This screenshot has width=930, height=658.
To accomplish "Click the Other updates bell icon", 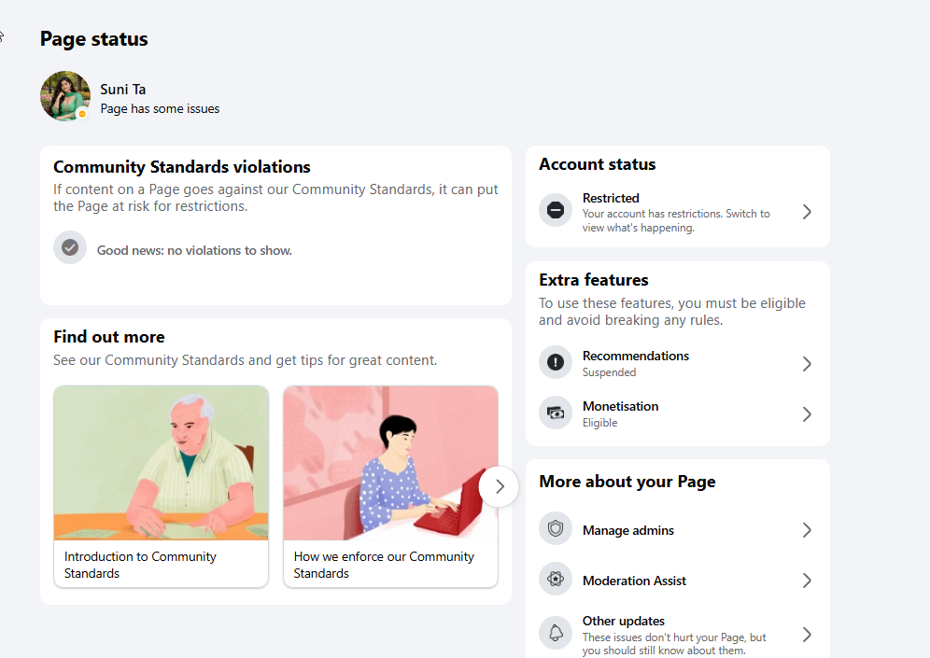I will click(x=556, y=633).
